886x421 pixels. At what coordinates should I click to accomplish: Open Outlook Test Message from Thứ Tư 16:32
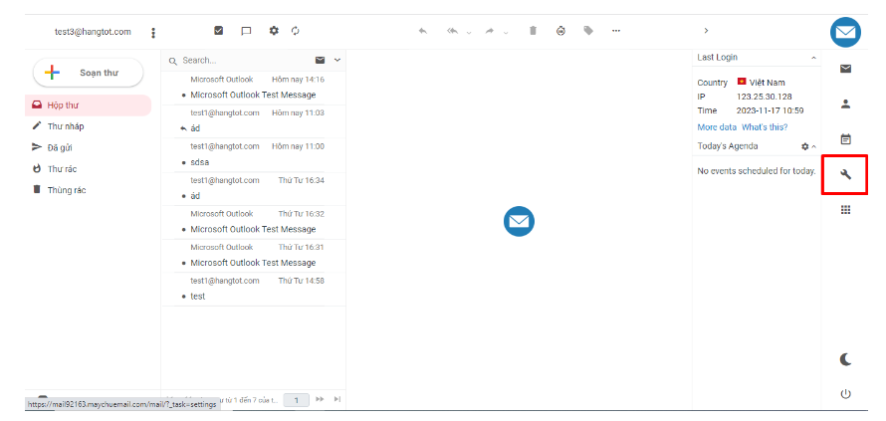[x=254, y=223]
